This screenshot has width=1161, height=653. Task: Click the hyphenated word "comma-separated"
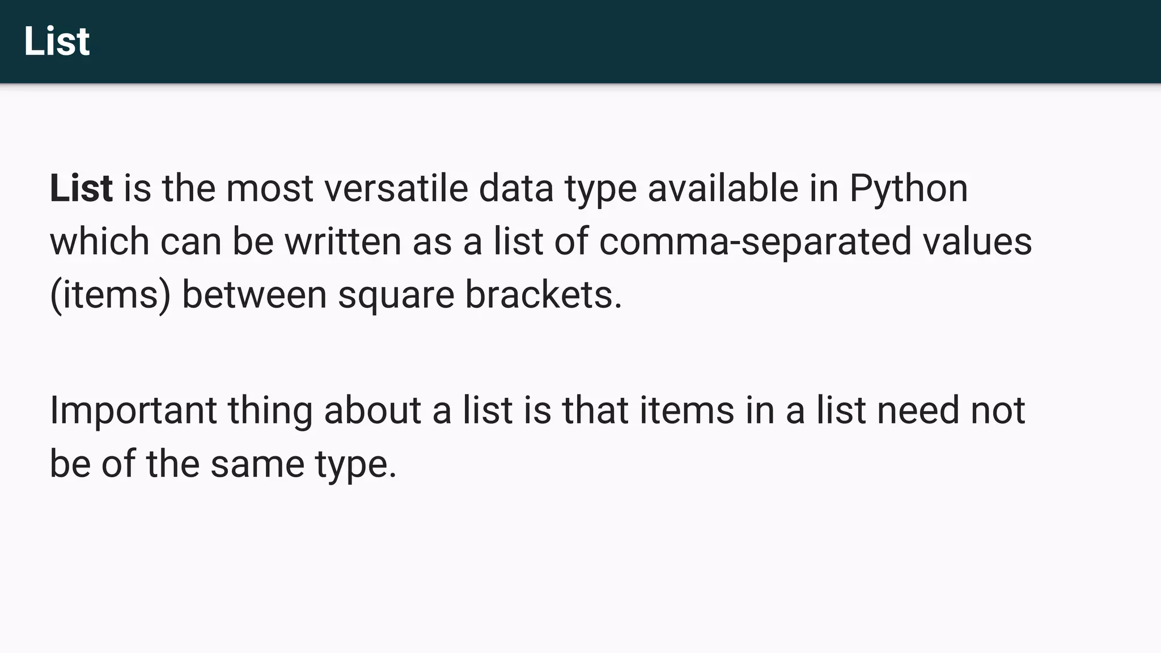[755, 241]
